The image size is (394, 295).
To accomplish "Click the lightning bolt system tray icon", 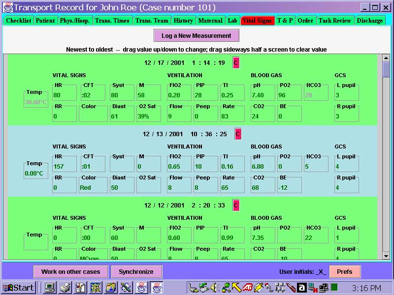I will [x=257, y=288].
